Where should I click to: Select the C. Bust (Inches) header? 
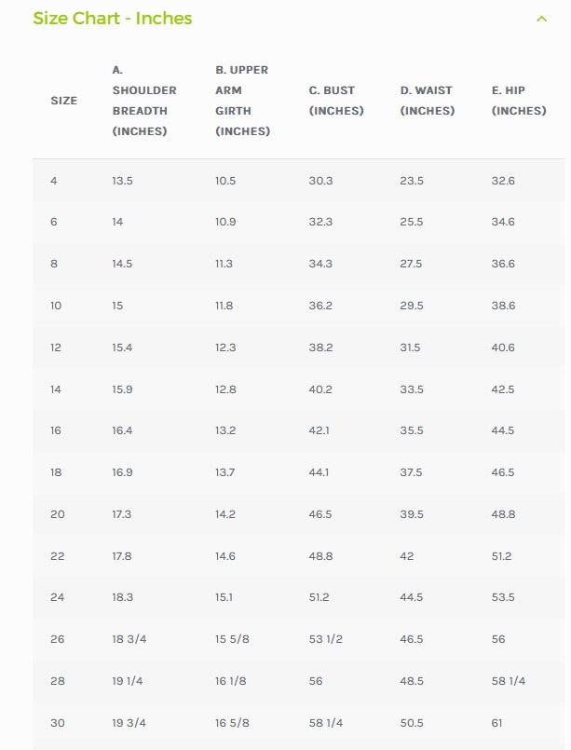click(x=336, y=101)
